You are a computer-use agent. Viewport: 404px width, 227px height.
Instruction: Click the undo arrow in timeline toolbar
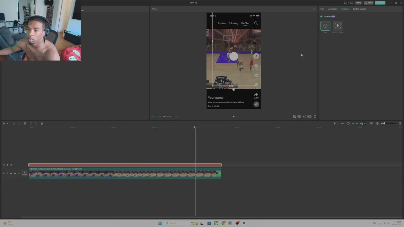pyautogui.click(x=14, y=124)
